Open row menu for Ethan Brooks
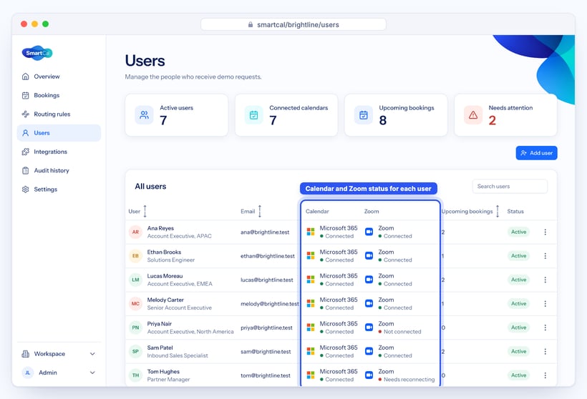 [545, 256]
